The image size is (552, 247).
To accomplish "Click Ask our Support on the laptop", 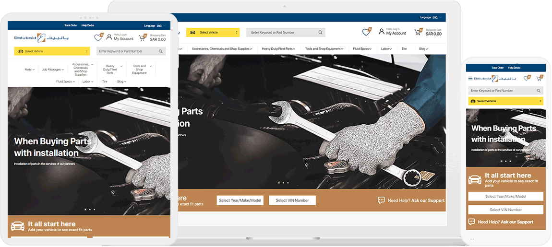I will 428,200.
